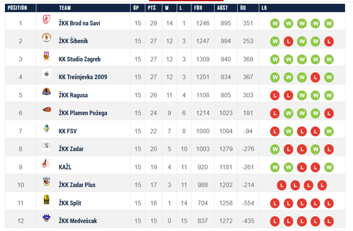Click Šibenik's most recent loss badge

pyautogui.click(x=329, y=41)
